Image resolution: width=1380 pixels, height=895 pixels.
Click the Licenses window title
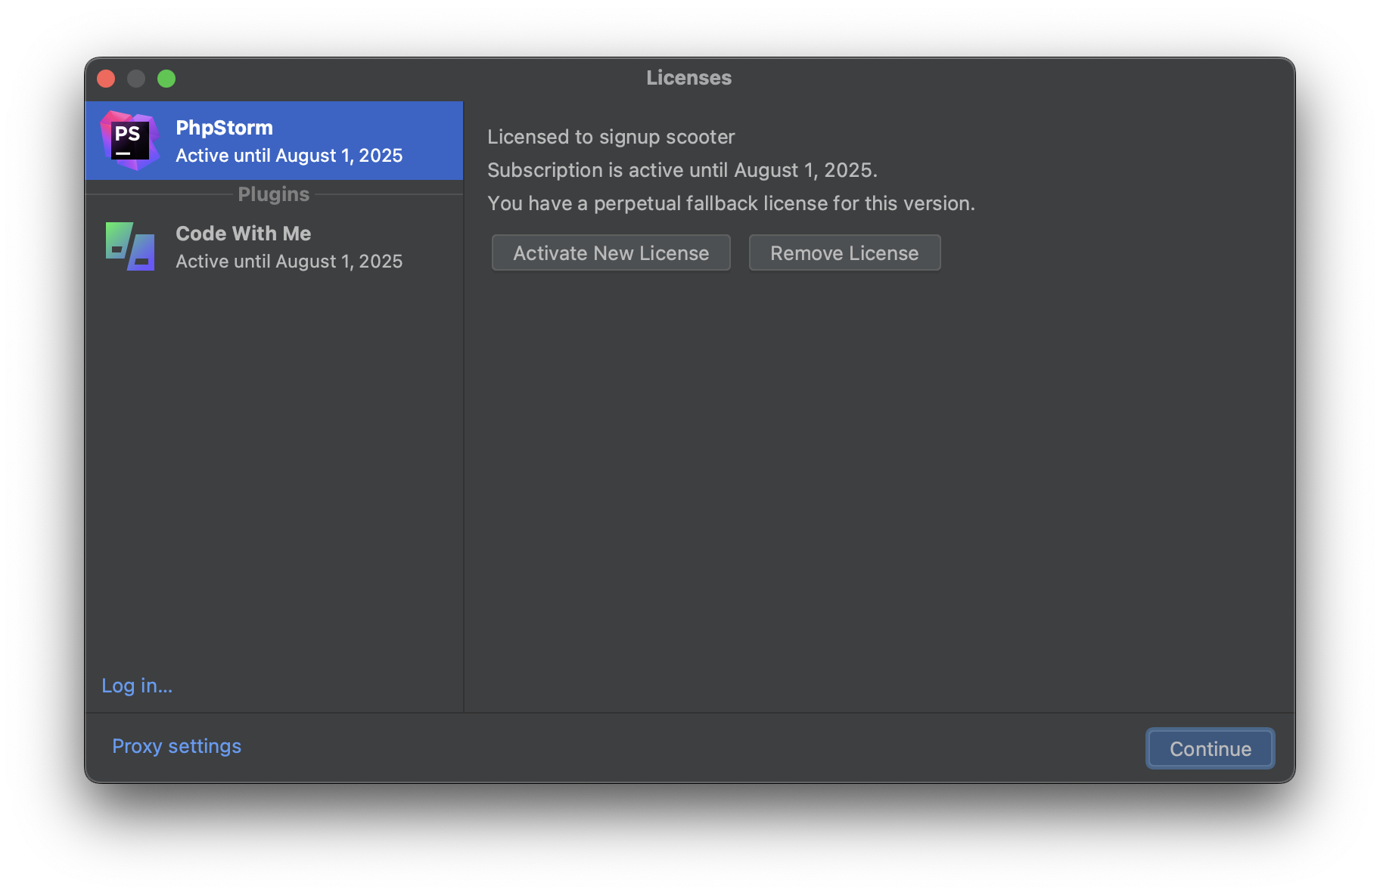coord(688,78)
